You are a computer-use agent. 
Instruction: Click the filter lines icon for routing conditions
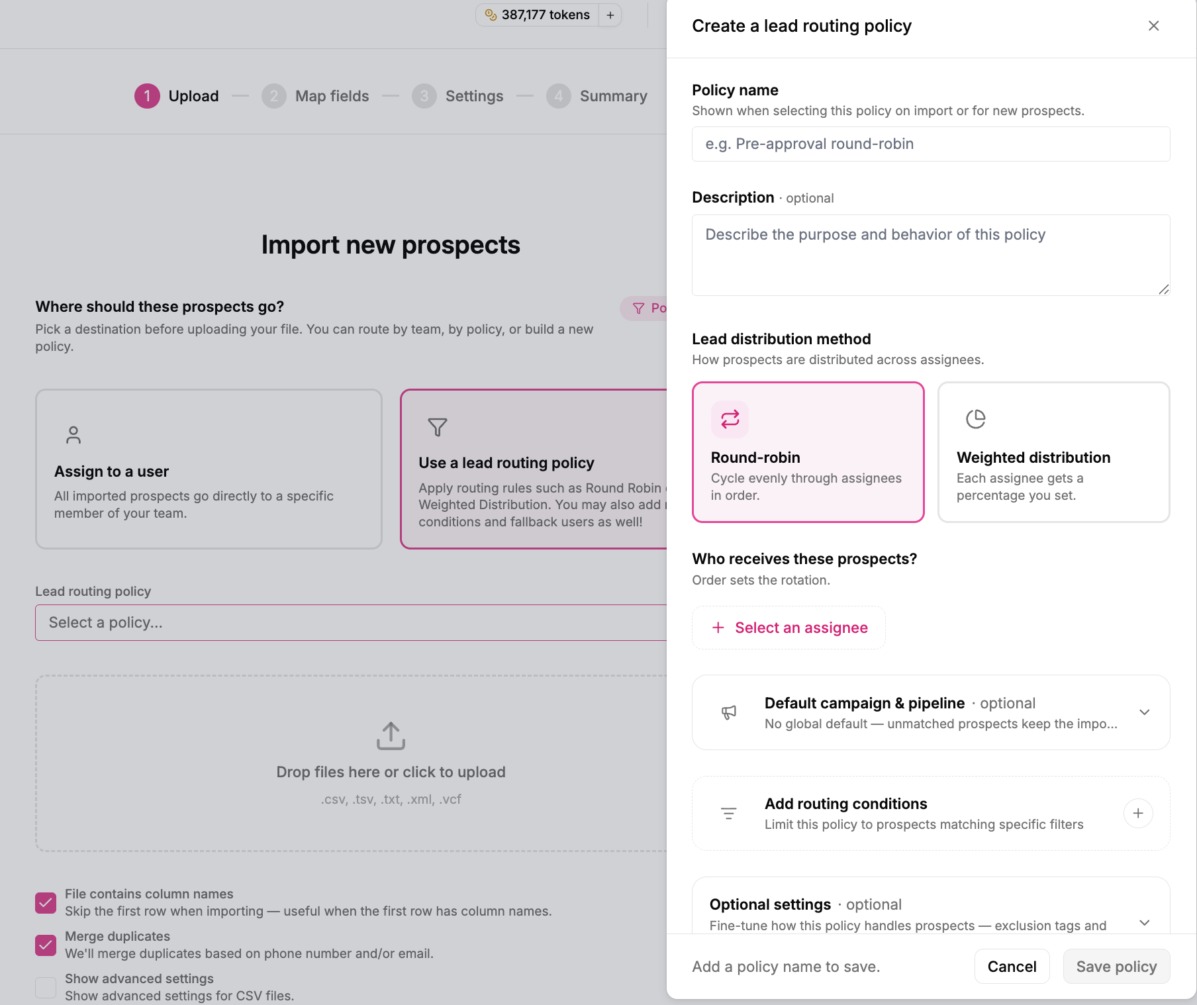pyautogui.click(x=728, y=813)
